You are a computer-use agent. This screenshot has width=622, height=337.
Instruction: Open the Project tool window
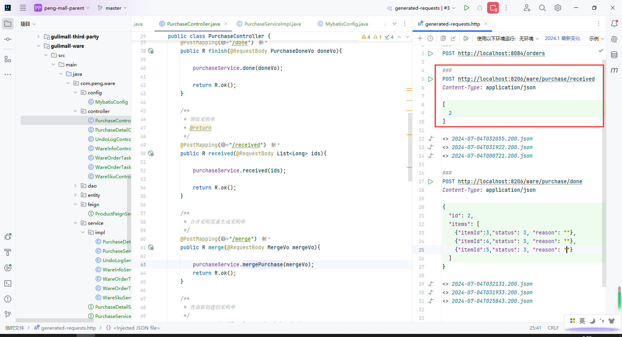click(x=8, y=24)
